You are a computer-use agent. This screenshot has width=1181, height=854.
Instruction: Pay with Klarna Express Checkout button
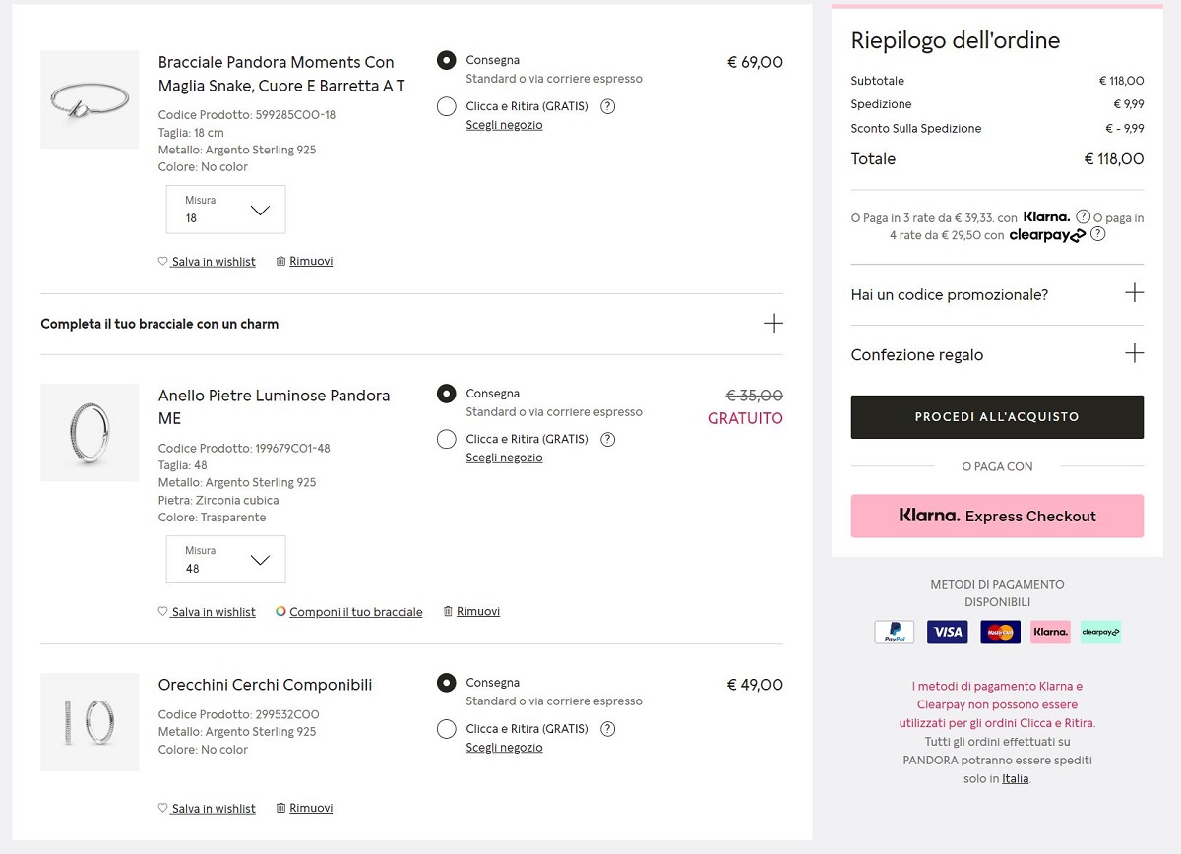[x=997, y=516]
